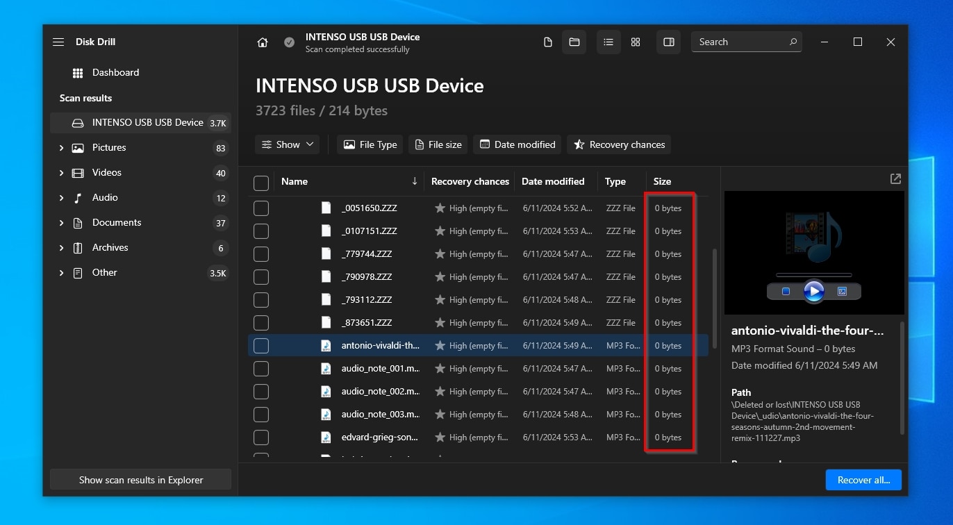The image size is (953, 525).
Task: Sort by Size column header
Action: [662, 181]
